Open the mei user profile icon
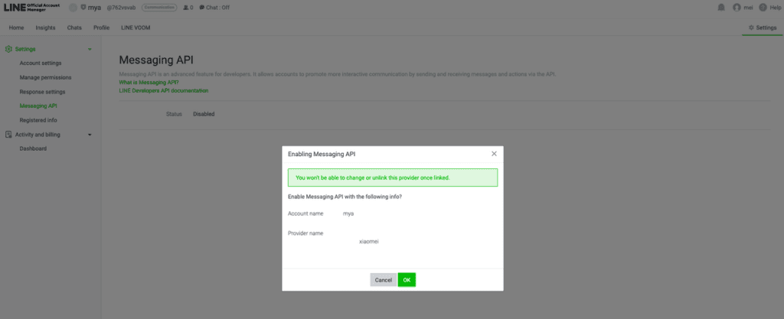The height and width of the screenshot is (319, 784). point(737,8)
